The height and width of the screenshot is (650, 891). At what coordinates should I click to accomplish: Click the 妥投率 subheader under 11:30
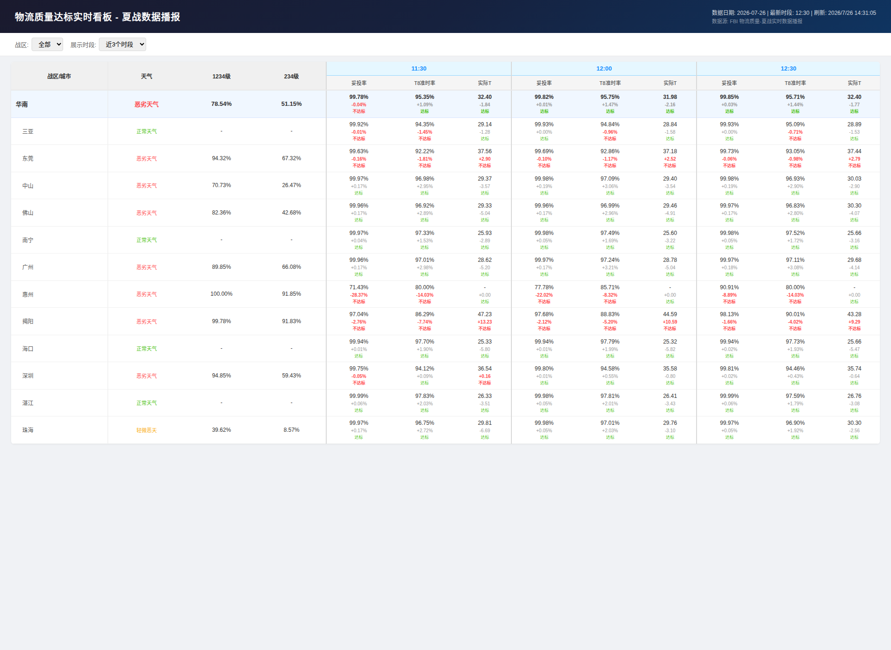(359, 83)
